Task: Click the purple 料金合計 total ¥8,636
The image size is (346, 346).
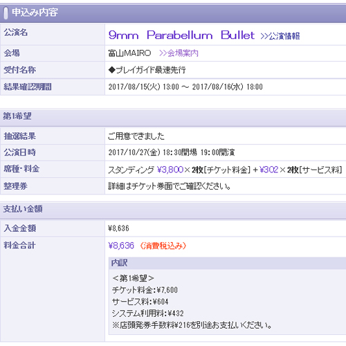Action: [x=121, y=246]
